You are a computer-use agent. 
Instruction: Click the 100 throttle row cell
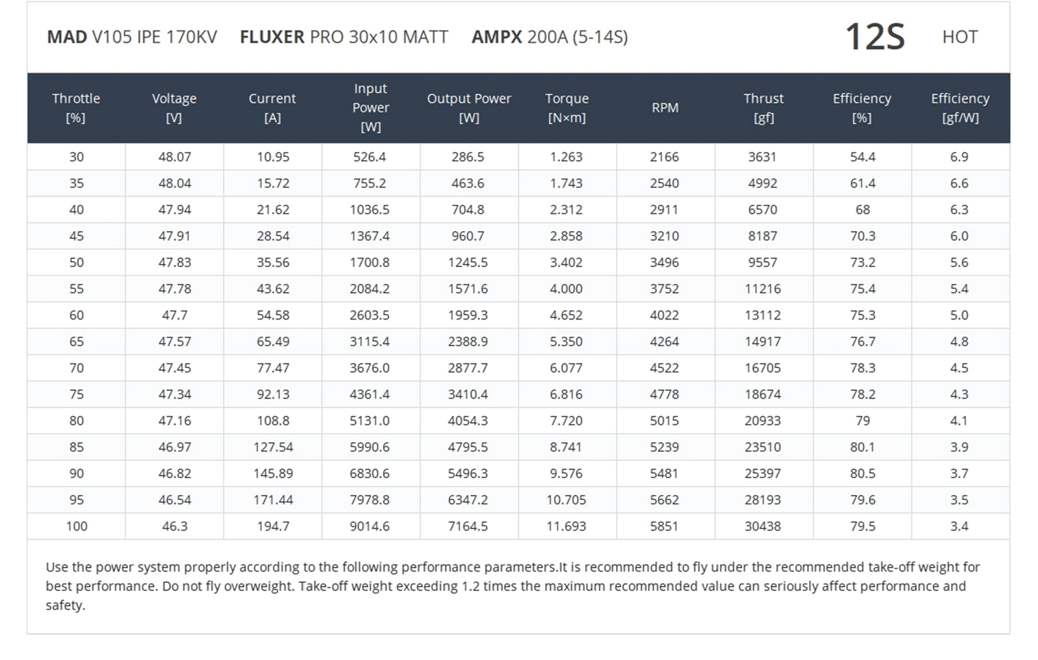pos(77,526)
